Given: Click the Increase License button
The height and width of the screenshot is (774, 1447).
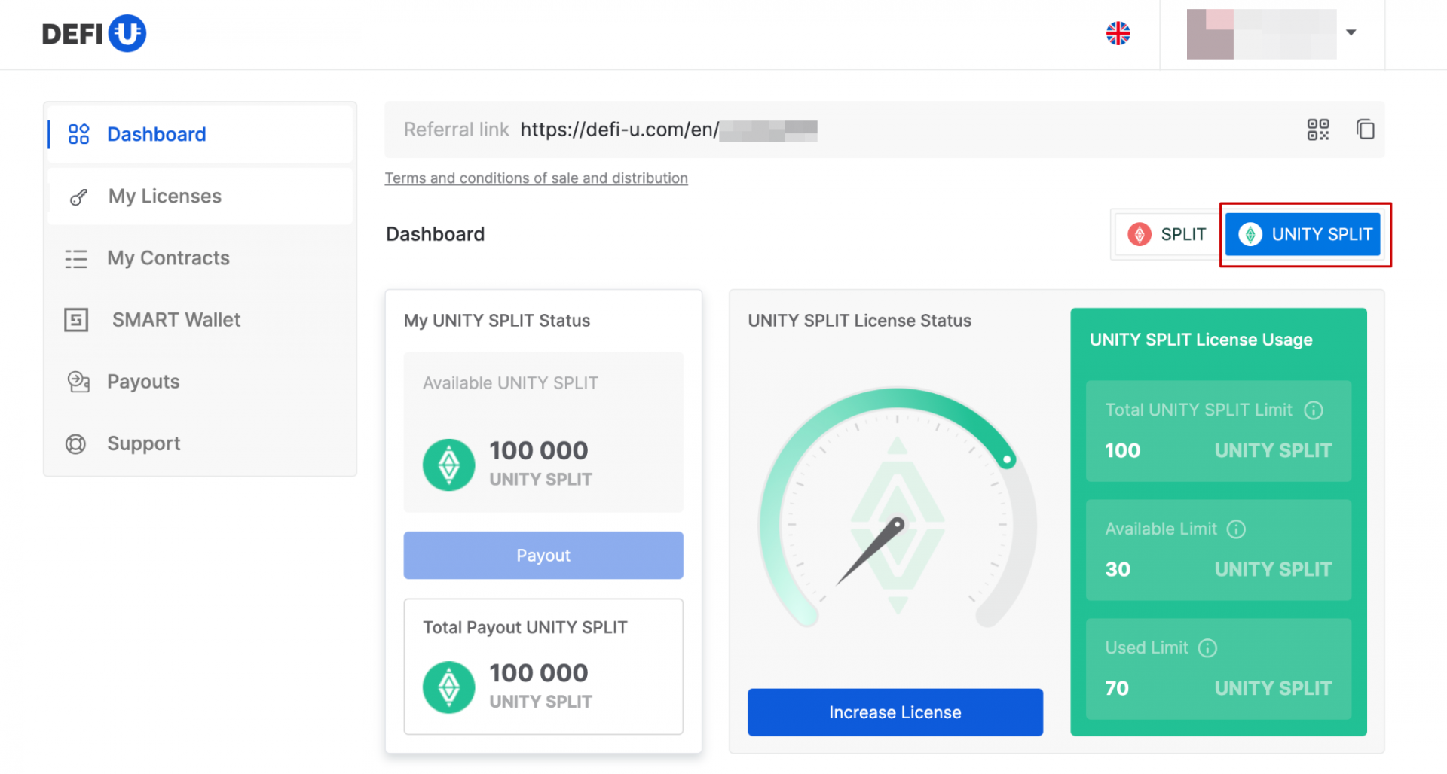Looking at the screenshot, I should pyautogui.click(x=895, y=712).
